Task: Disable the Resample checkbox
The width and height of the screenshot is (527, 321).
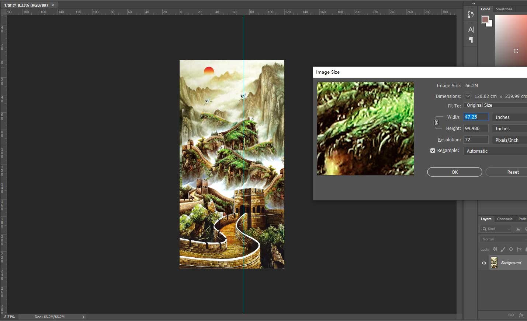Action: [432, 151]
